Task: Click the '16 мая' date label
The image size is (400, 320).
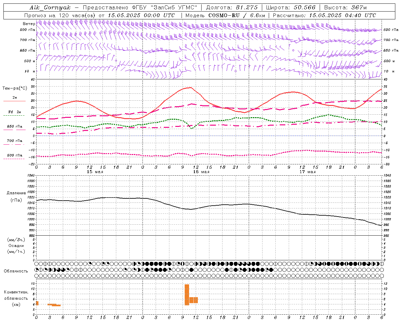Action: (201, 172)
